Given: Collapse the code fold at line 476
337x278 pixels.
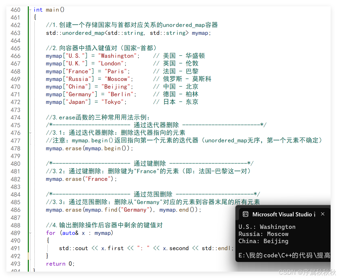Looking at the screenshot, I should pos(30,133).
